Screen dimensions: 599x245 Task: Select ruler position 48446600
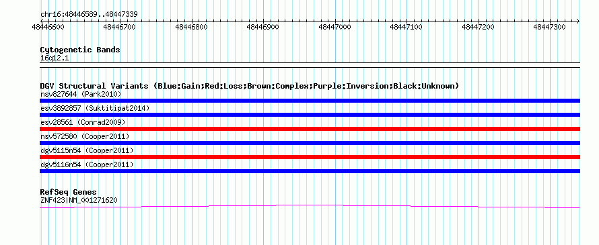tap(48, 27)
